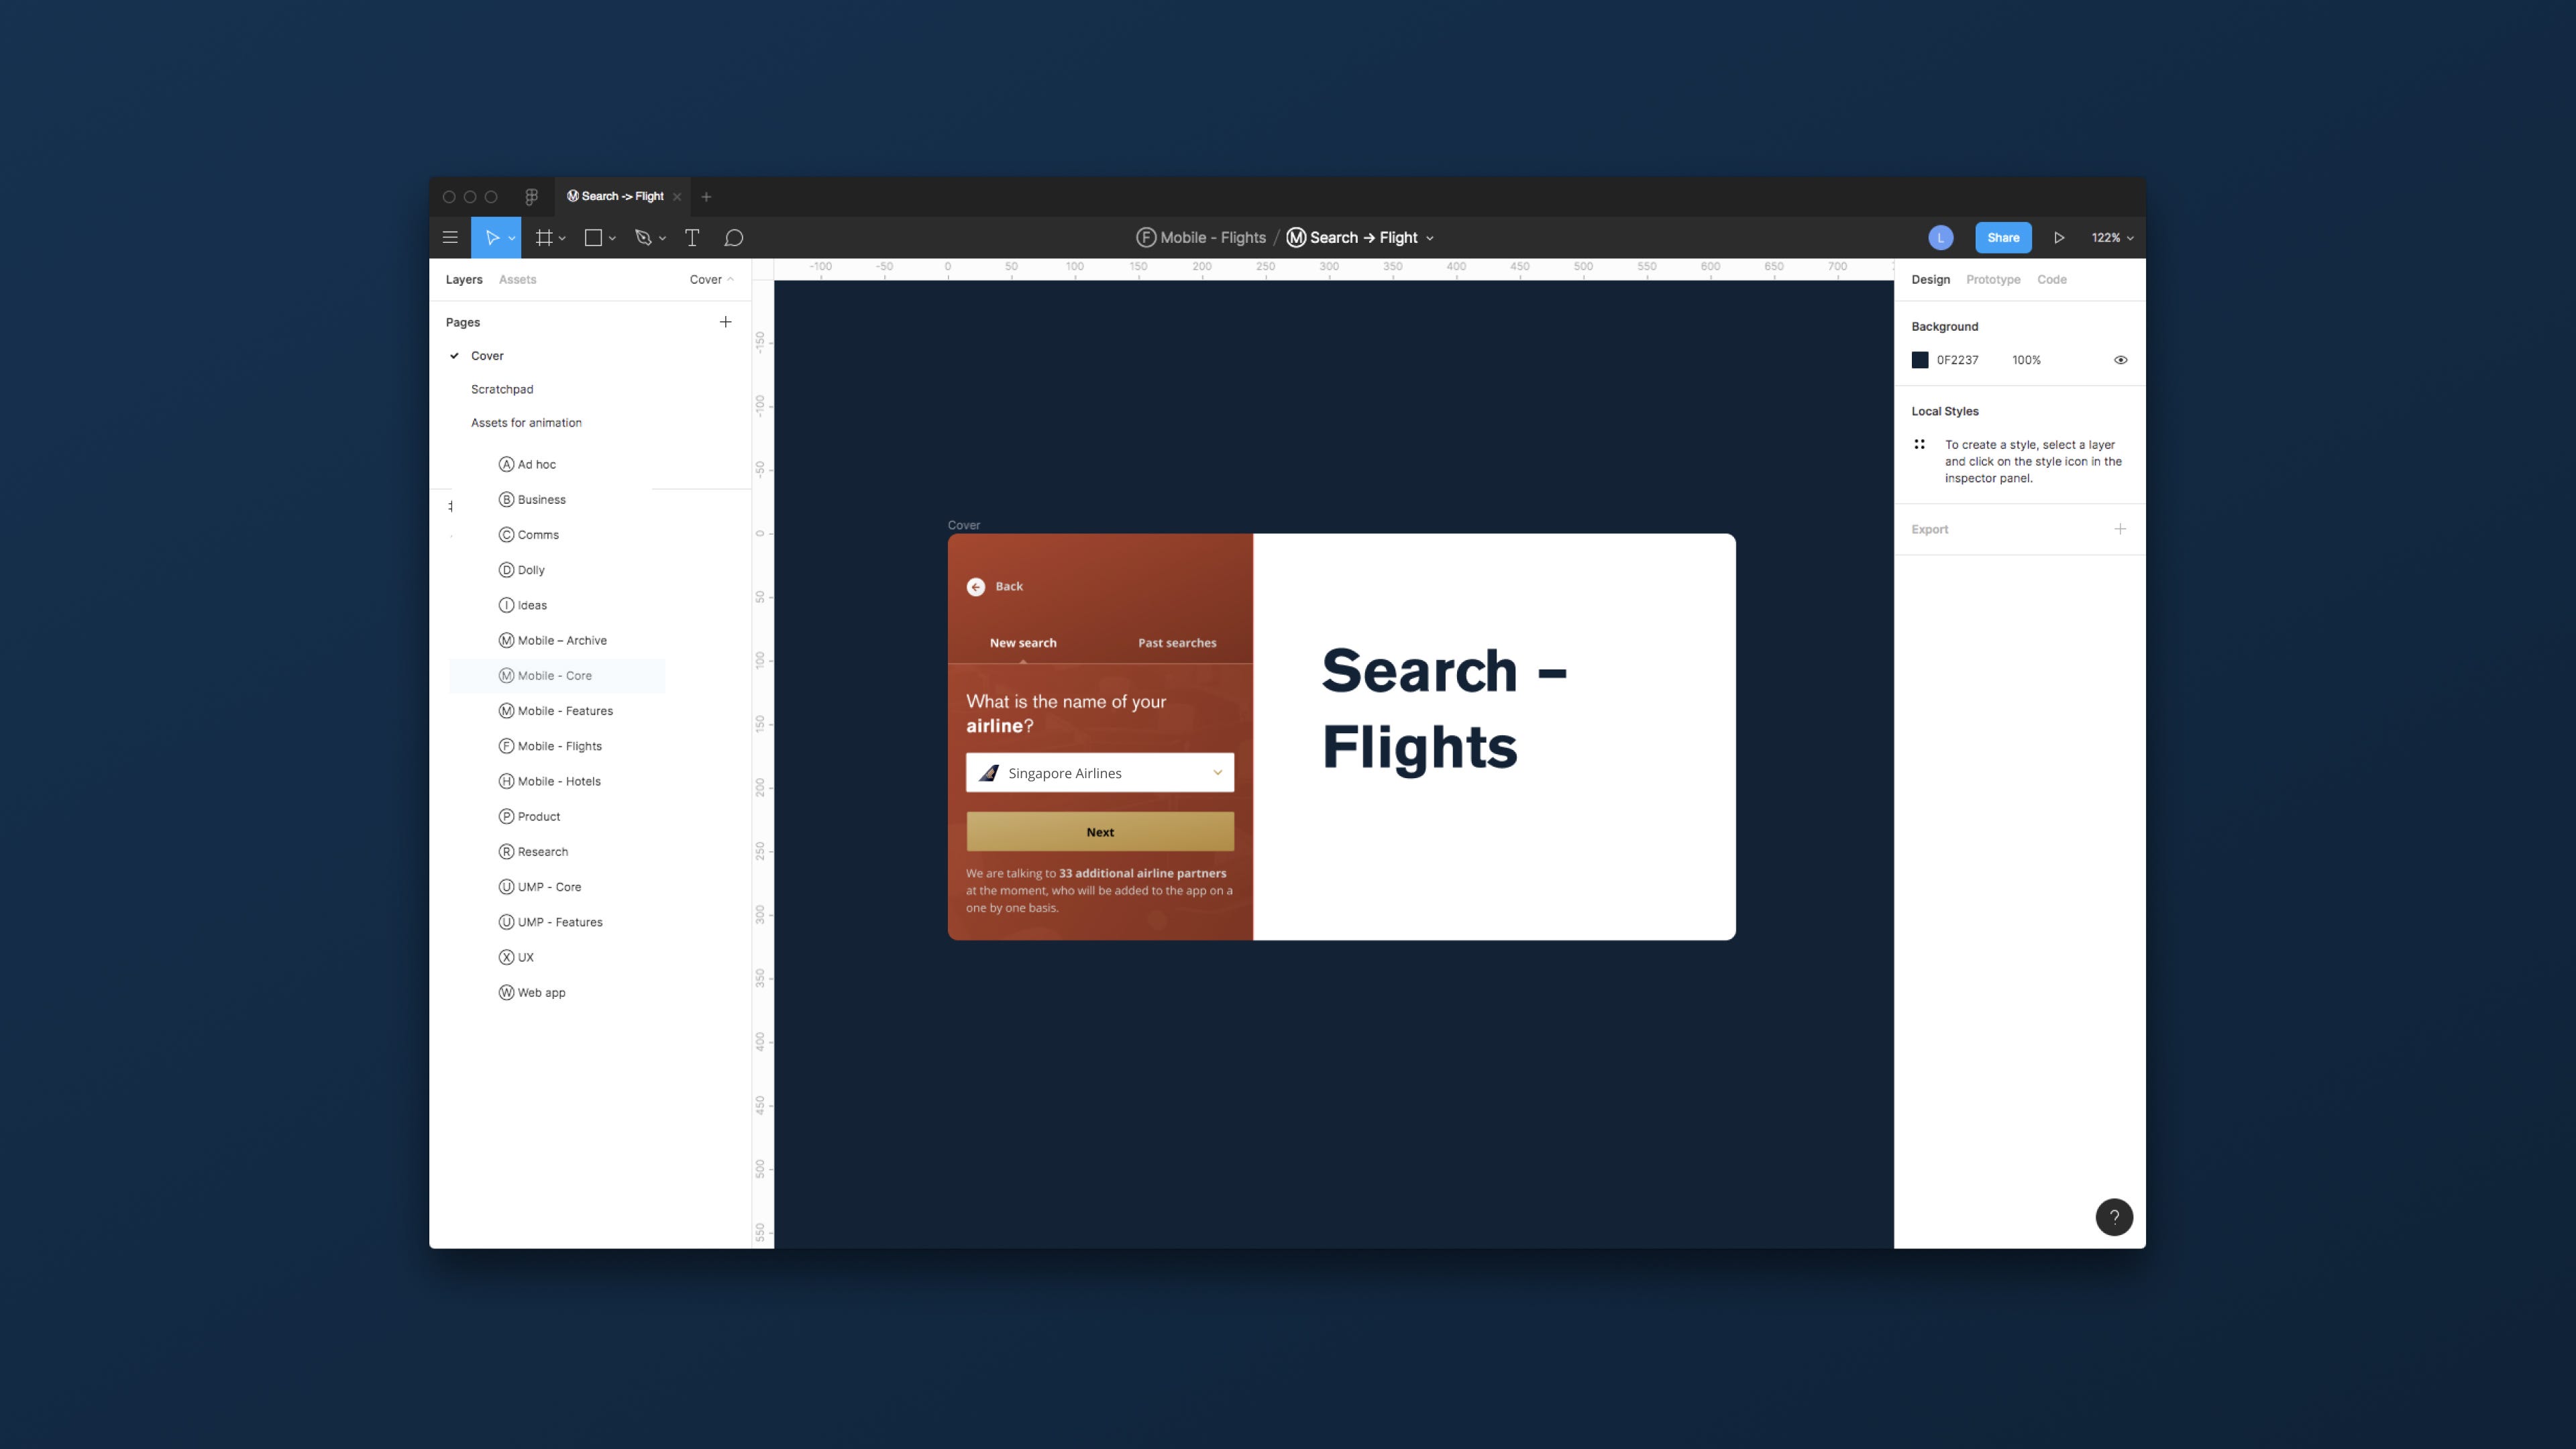
Task: Click the blue Share button
Action: click(x=2002, y=238)
